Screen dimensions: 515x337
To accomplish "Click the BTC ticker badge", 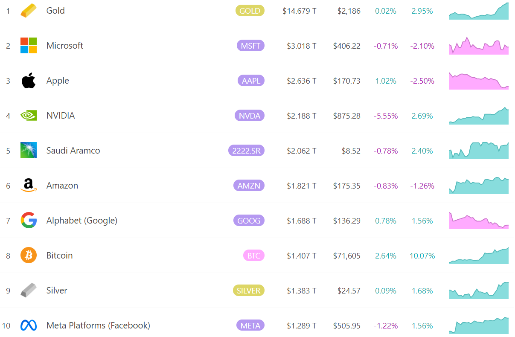I will click(254, 256).
